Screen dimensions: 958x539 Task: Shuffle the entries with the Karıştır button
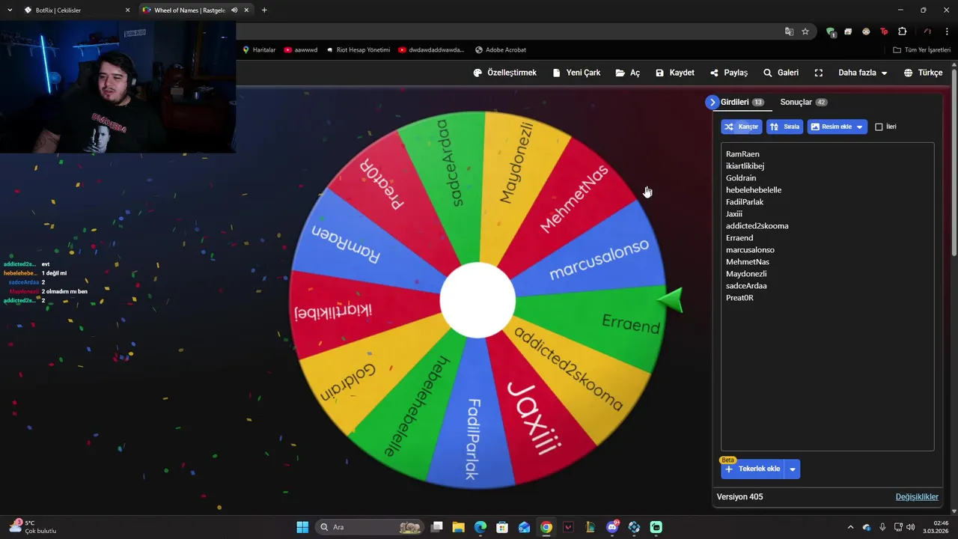click(742, 127)
